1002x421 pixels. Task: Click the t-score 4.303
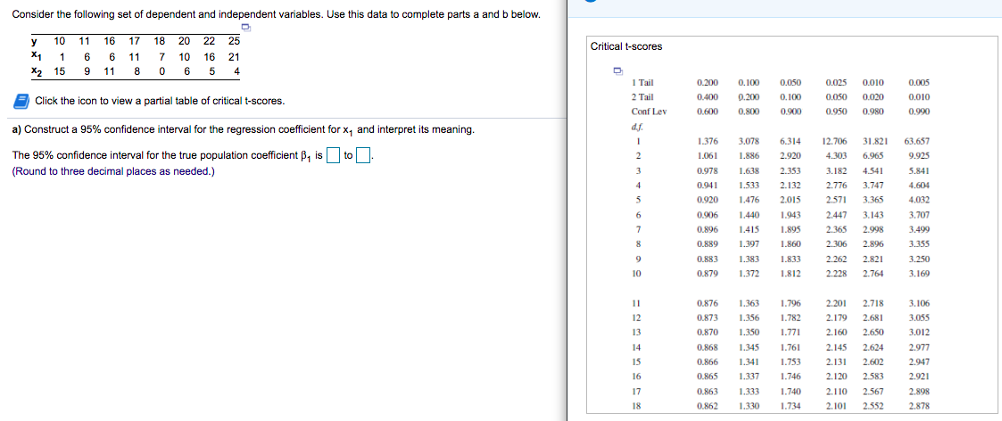tap(837, 155)
